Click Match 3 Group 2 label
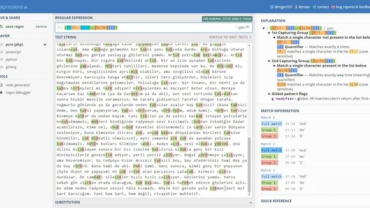Image resolution: width=370 pixels, height=208 pixels. coord(269,189)
